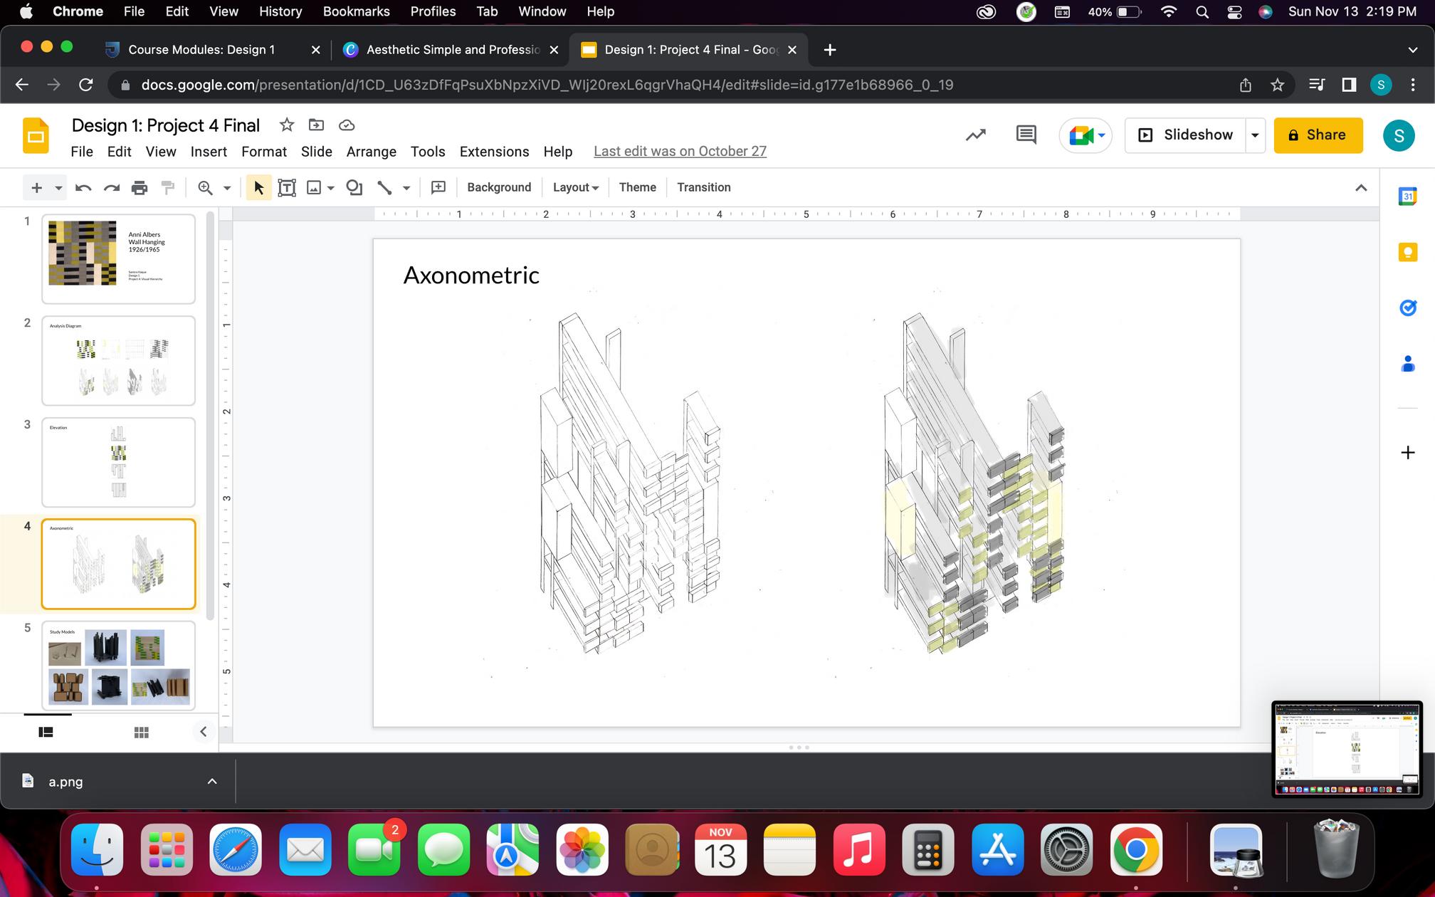Screen dimensions: 1435x897
Task: Expand Slideshow options arrow
Action: [1255, 135]
